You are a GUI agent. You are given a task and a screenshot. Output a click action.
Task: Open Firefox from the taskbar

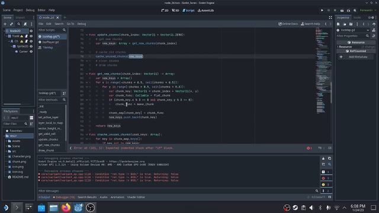66,208
